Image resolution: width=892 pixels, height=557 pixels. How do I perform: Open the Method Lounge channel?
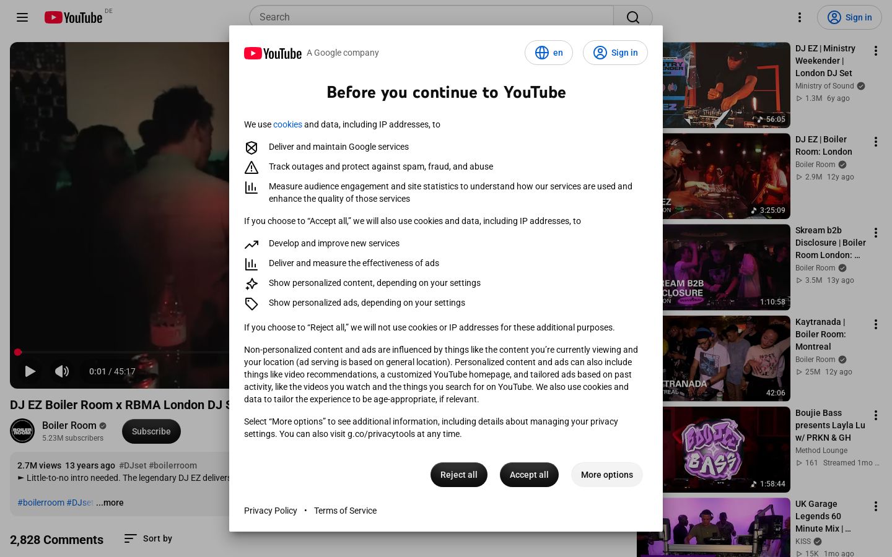[821, 451]
